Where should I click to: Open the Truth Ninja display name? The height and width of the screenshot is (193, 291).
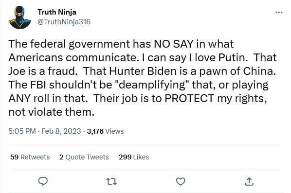pyautogui.click(x=57, y=12)
